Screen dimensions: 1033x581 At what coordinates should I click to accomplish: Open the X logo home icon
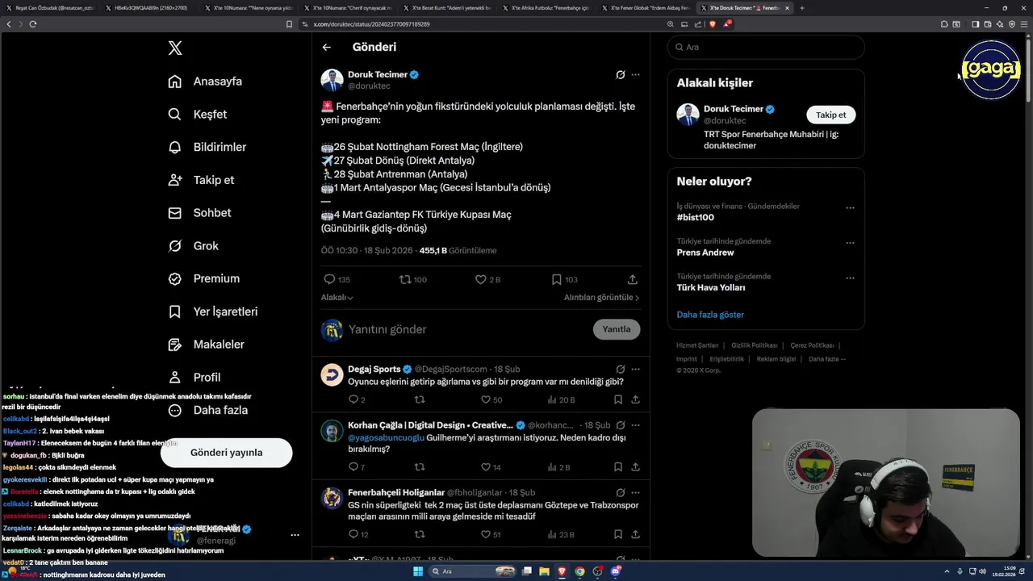pyautogui.click(x=175, y=48)
